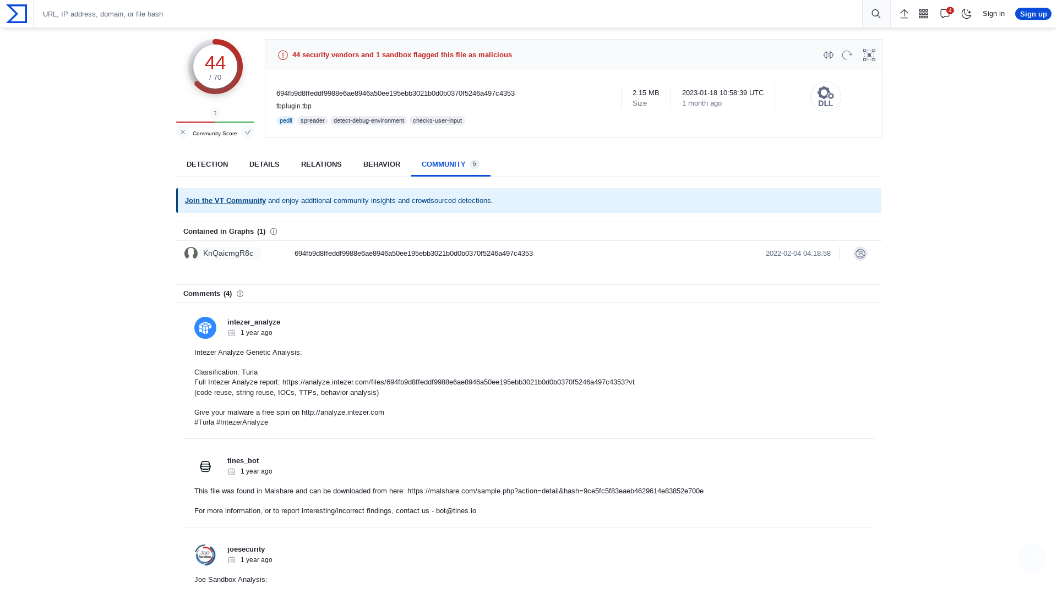The width and height of the screenshot is (1057, 594).
Task: Click #IntezerAnalyze hashtag
Action: coord(242,422)
